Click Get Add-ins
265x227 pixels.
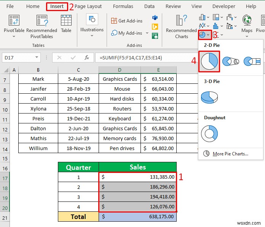coord(127,21)
